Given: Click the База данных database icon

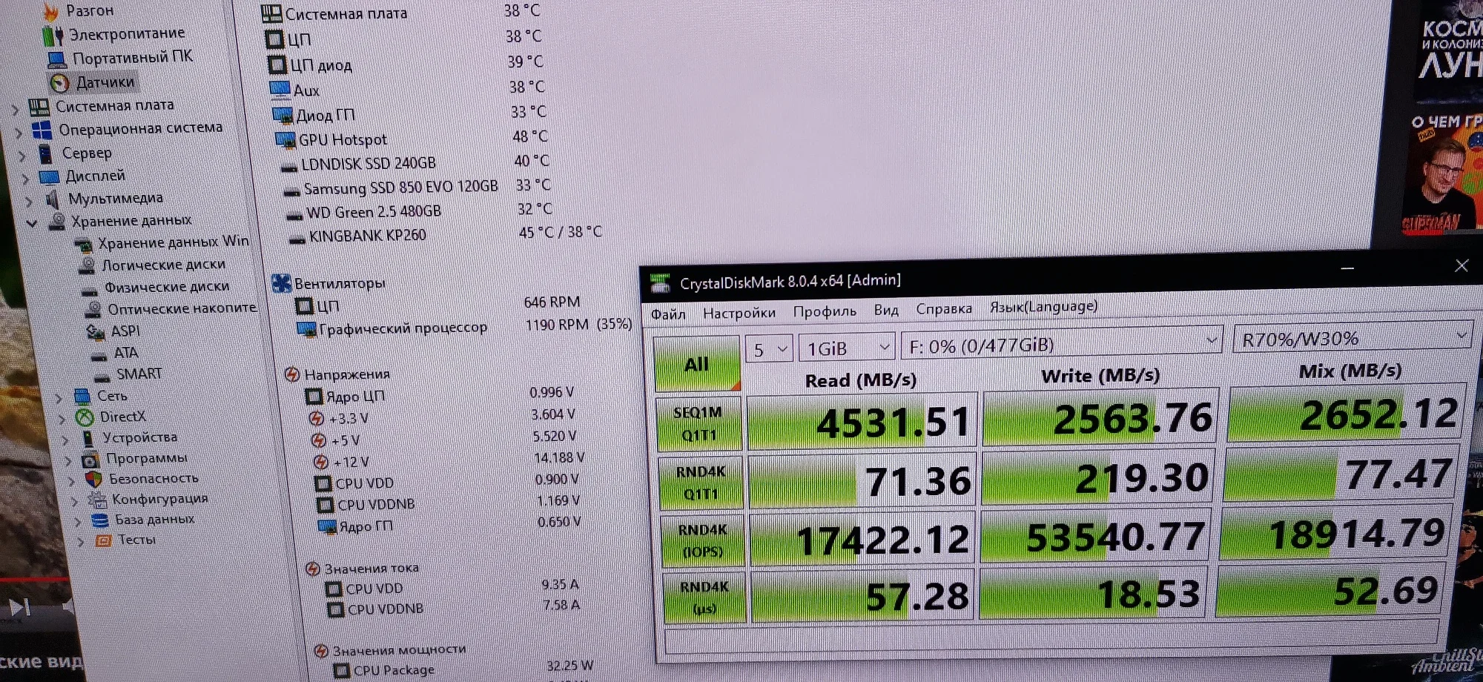Looking at the screenshot, I should tap(100, 520).
